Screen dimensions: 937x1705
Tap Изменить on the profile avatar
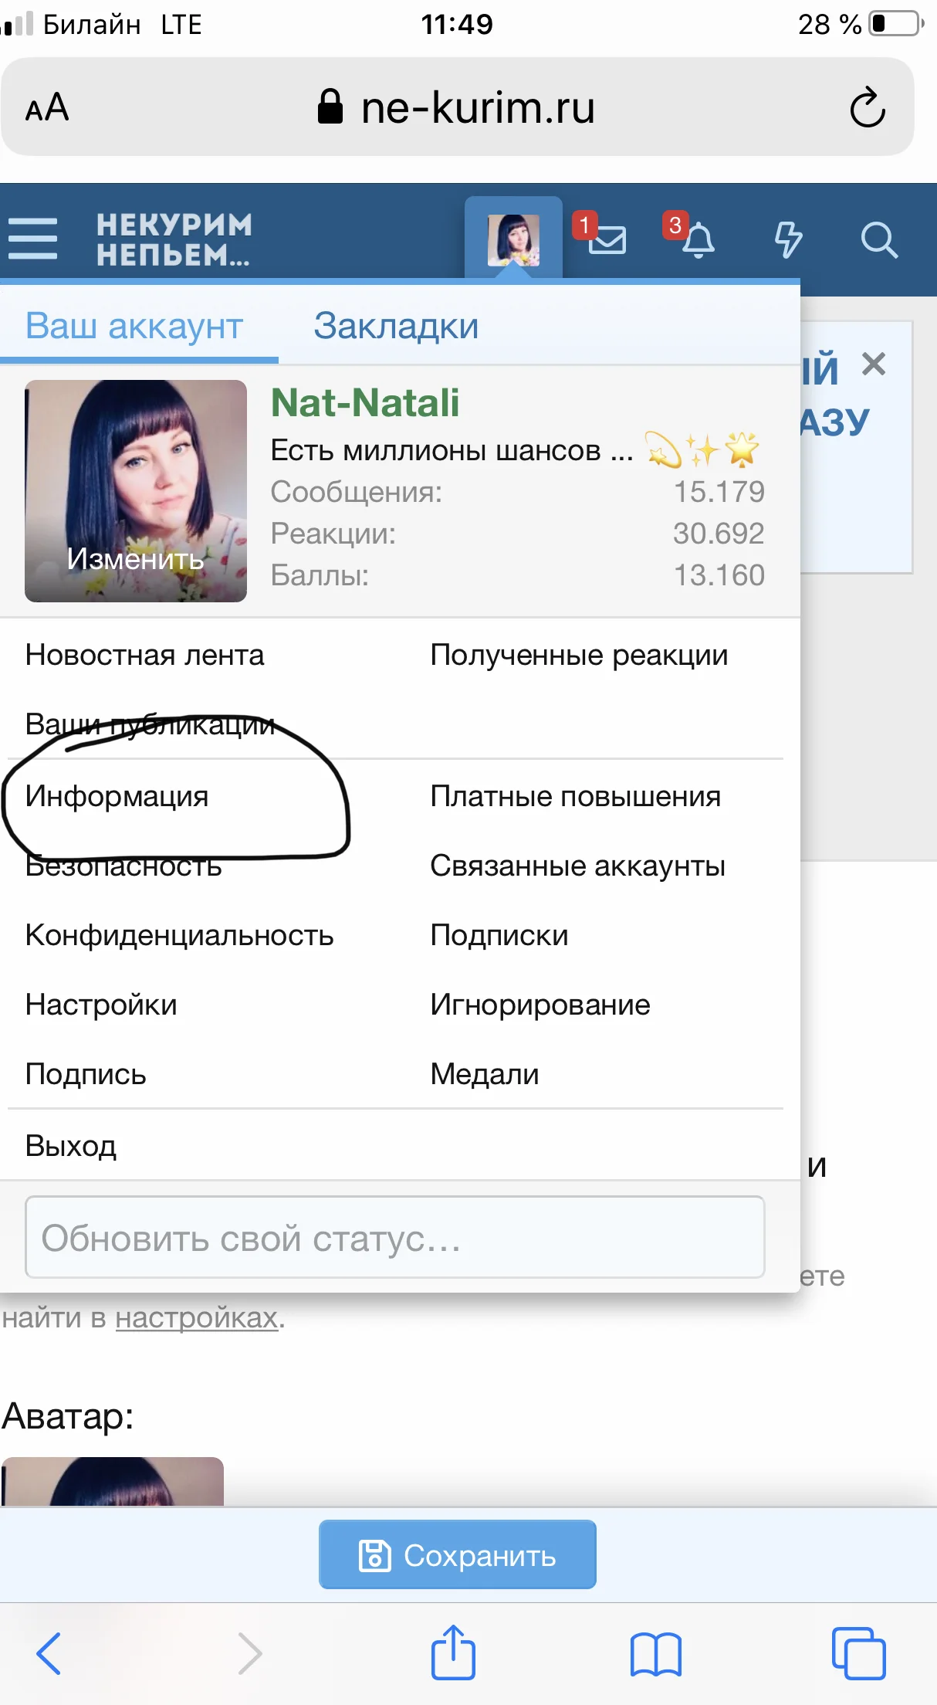click(x=136, y=558)
